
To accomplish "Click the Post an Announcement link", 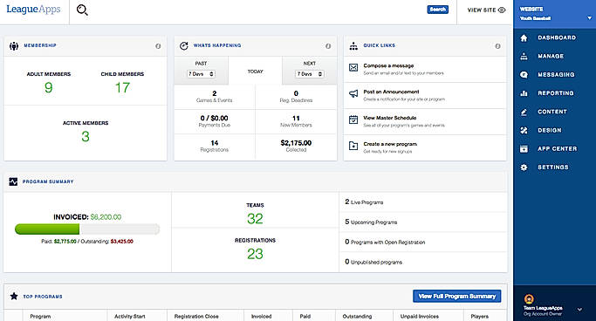I will pos(391,92).
